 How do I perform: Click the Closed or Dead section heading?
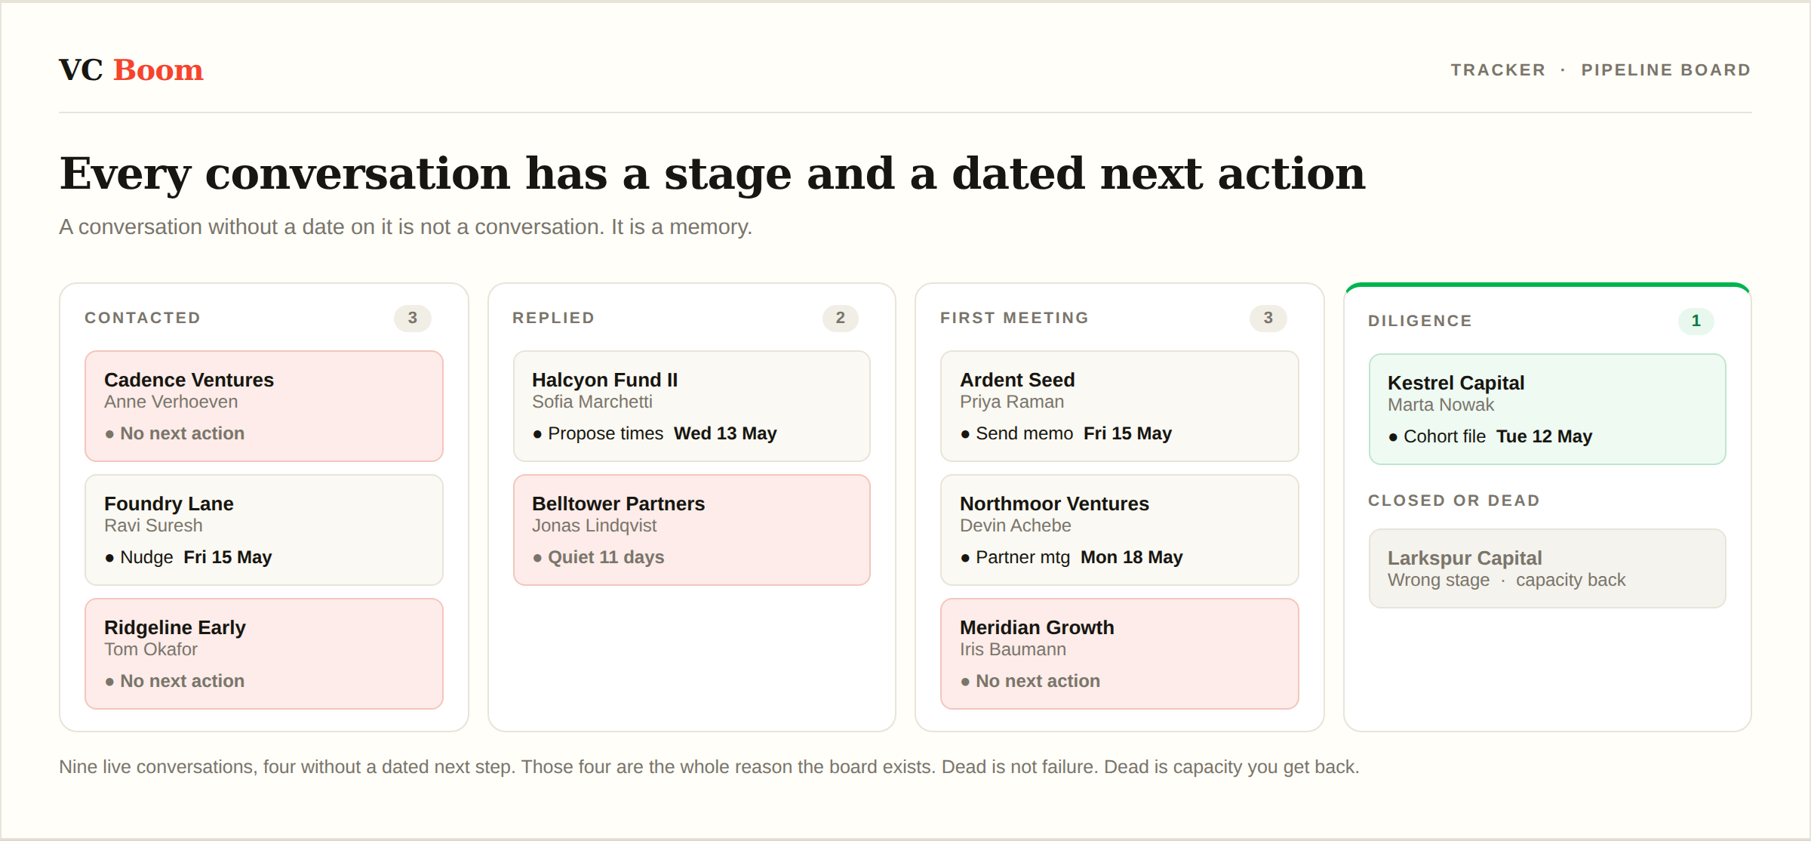[1454, 501]
